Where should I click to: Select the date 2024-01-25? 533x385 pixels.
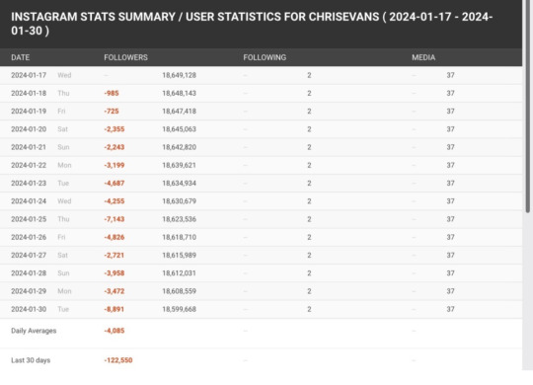(x=29, y=219)
